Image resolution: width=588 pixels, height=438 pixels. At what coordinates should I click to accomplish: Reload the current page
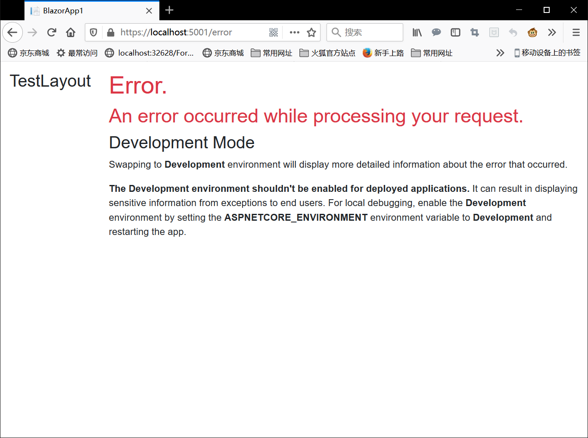(52, 32)
